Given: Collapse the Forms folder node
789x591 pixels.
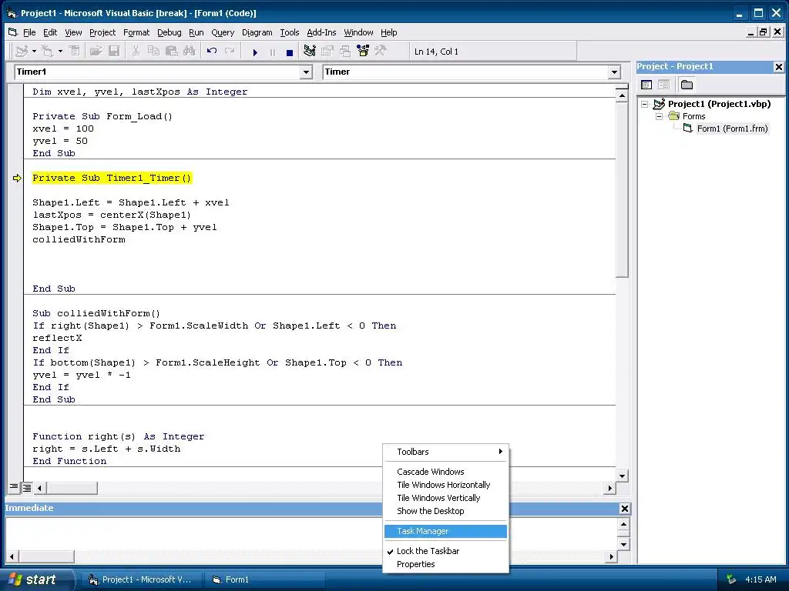Looking at the screenshot, I should (659, 117).
